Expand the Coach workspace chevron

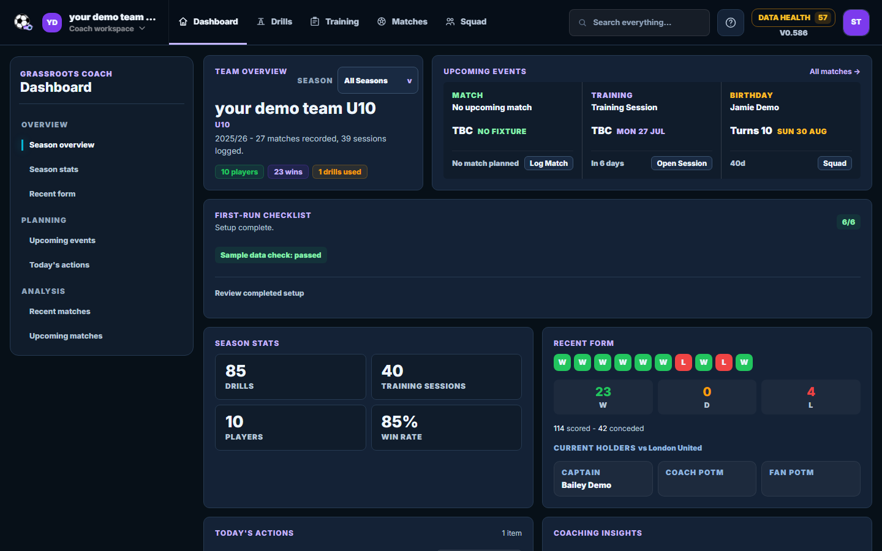[142, 28]
